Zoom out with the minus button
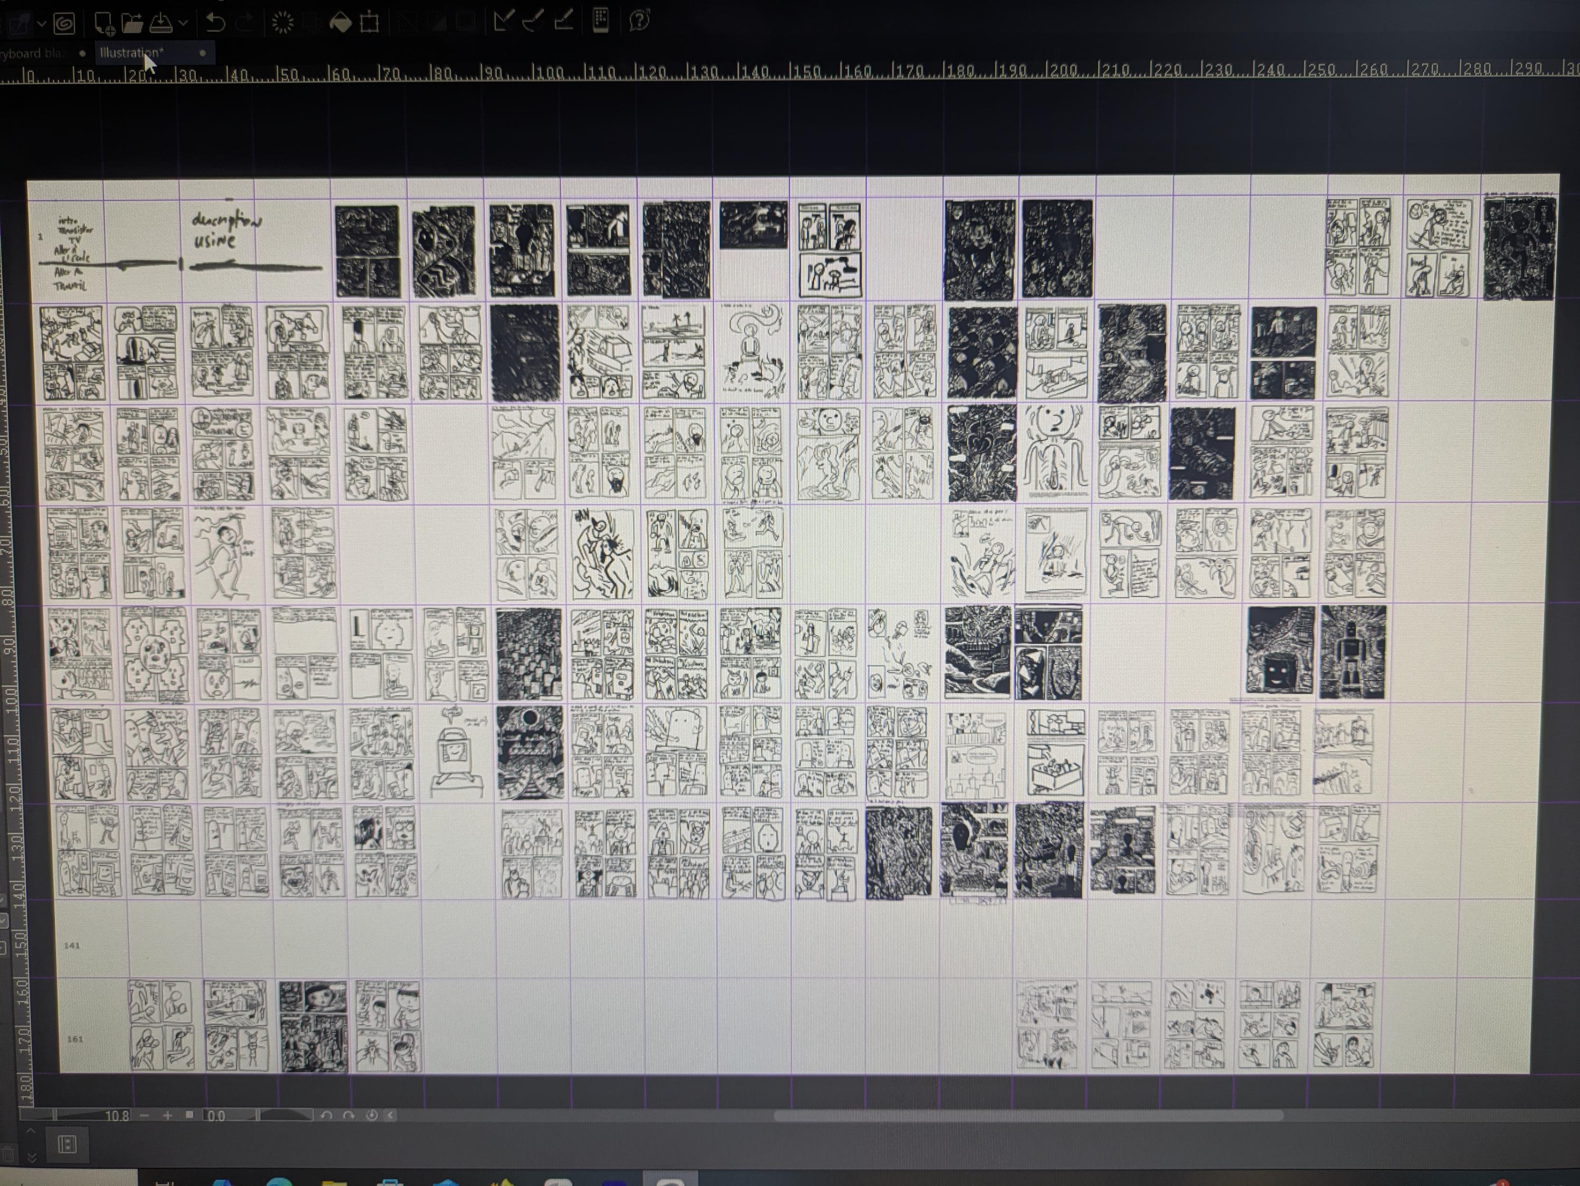Viewport: 1580px width, 1186px height. click(x=145, y=1115)
